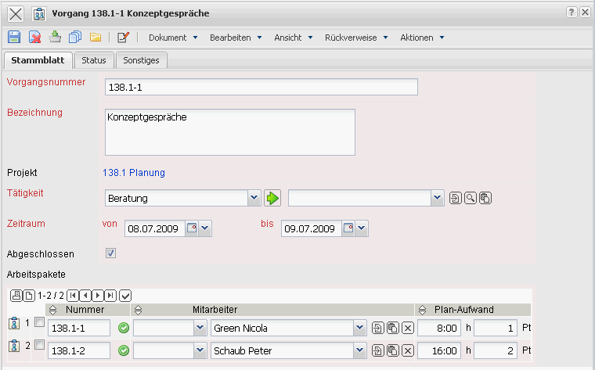
Task: Open empty dropdown before Green Nicola
Action: [x=200, y=328]
